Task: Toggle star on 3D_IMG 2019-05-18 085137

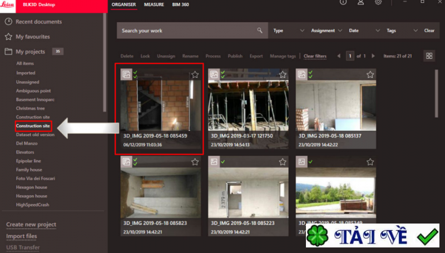Action: [370, 75]
